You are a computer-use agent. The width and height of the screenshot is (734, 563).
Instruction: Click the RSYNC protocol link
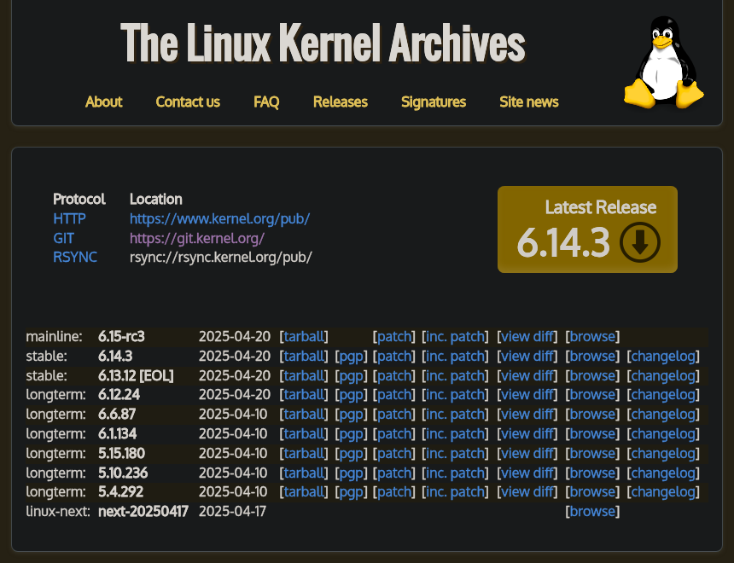click(75, 257)
